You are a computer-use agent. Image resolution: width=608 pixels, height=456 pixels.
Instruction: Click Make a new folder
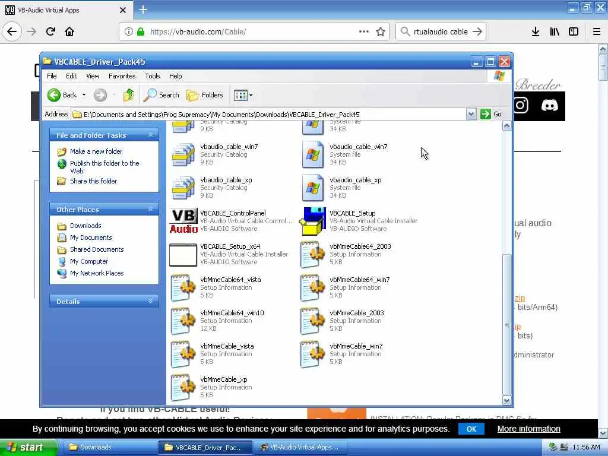[x=96, y=151]
